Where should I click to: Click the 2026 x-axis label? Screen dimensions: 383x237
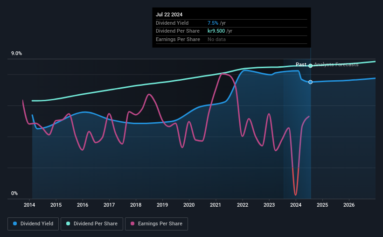(349, 205)
